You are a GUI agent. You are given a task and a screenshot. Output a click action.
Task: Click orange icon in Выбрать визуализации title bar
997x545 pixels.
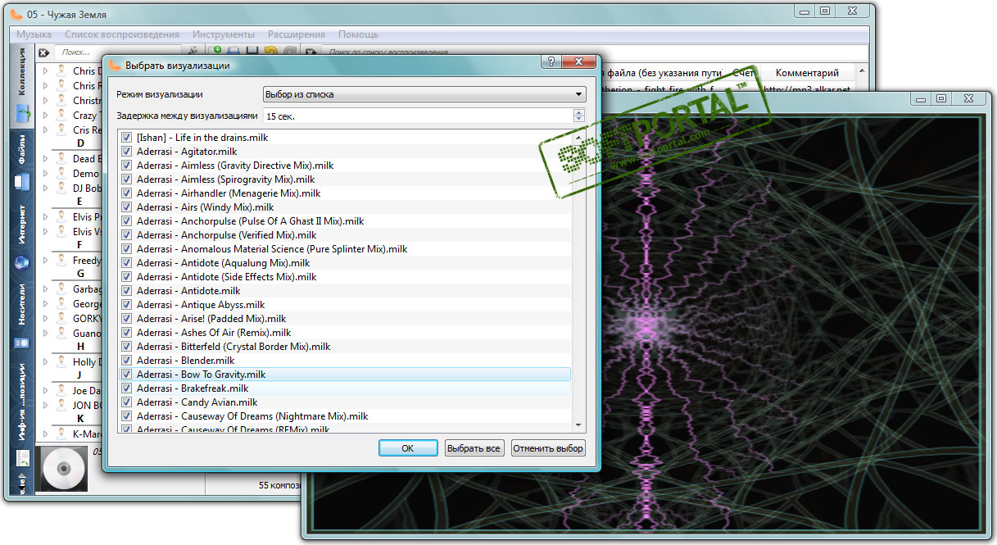coord(115,65)
